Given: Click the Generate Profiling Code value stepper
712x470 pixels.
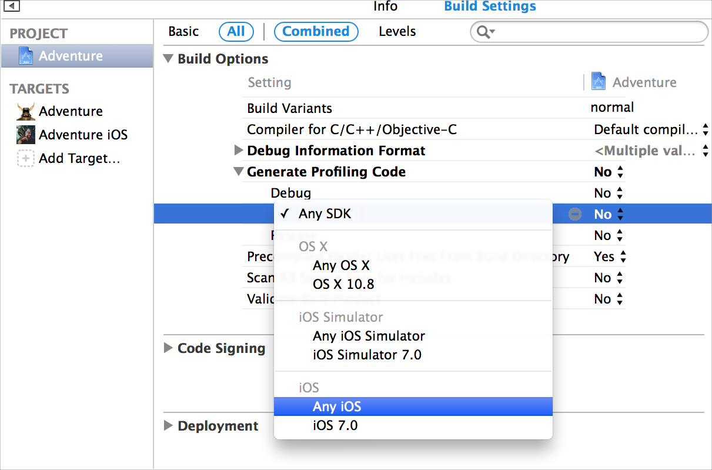Looking at the screenshot, I should (x=620, y=171).
